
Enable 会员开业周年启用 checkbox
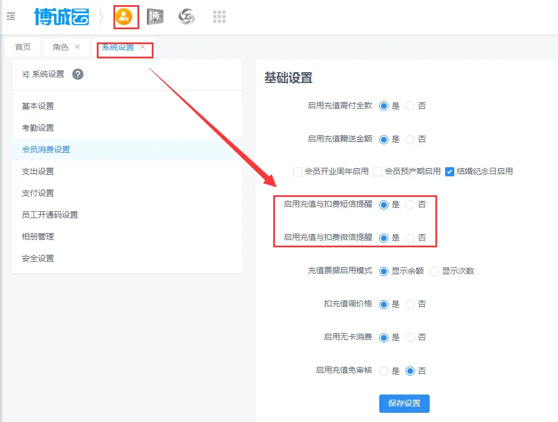297,171
